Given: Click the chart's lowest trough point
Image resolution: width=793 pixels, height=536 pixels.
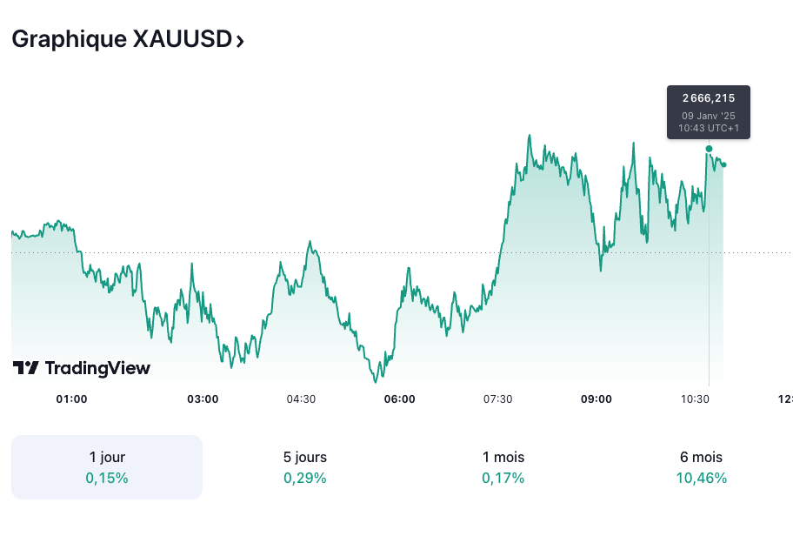Looking at the screenshot, I should click(376, 381).
